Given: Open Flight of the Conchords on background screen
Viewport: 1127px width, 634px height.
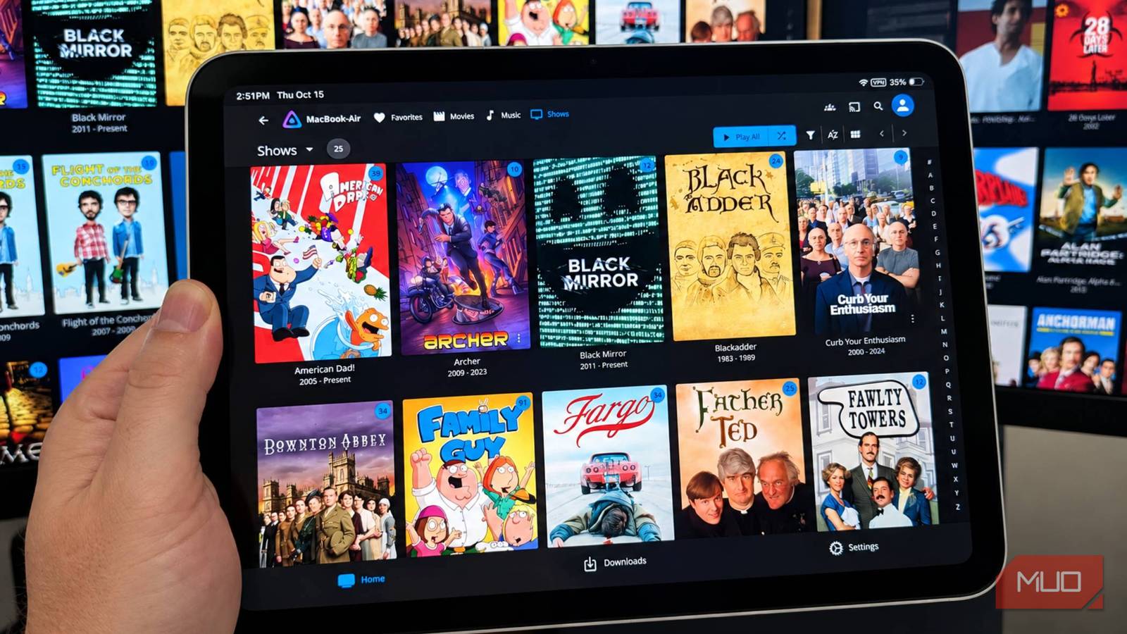Looking at the screenshot, I should (x=106, y=233).
